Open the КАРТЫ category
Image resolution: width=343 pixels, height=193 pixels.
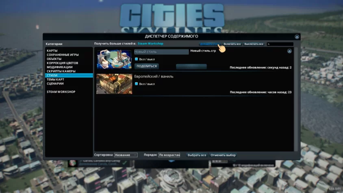pos(52,50)
